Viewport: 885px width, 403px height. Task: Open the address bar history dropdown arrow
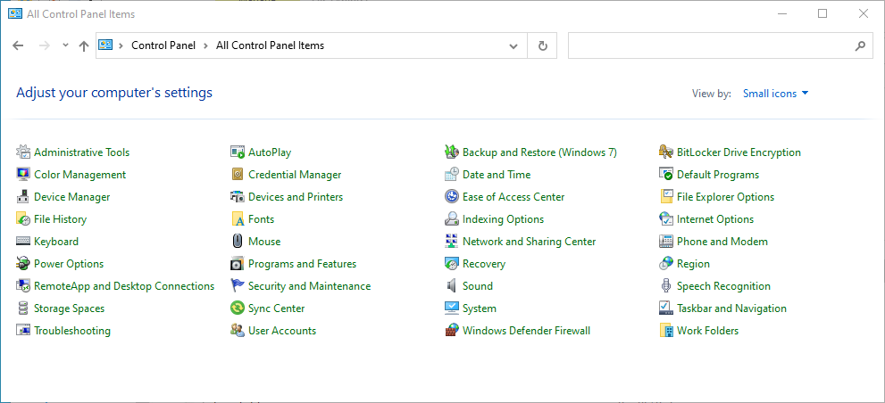[x=513, y=45]
